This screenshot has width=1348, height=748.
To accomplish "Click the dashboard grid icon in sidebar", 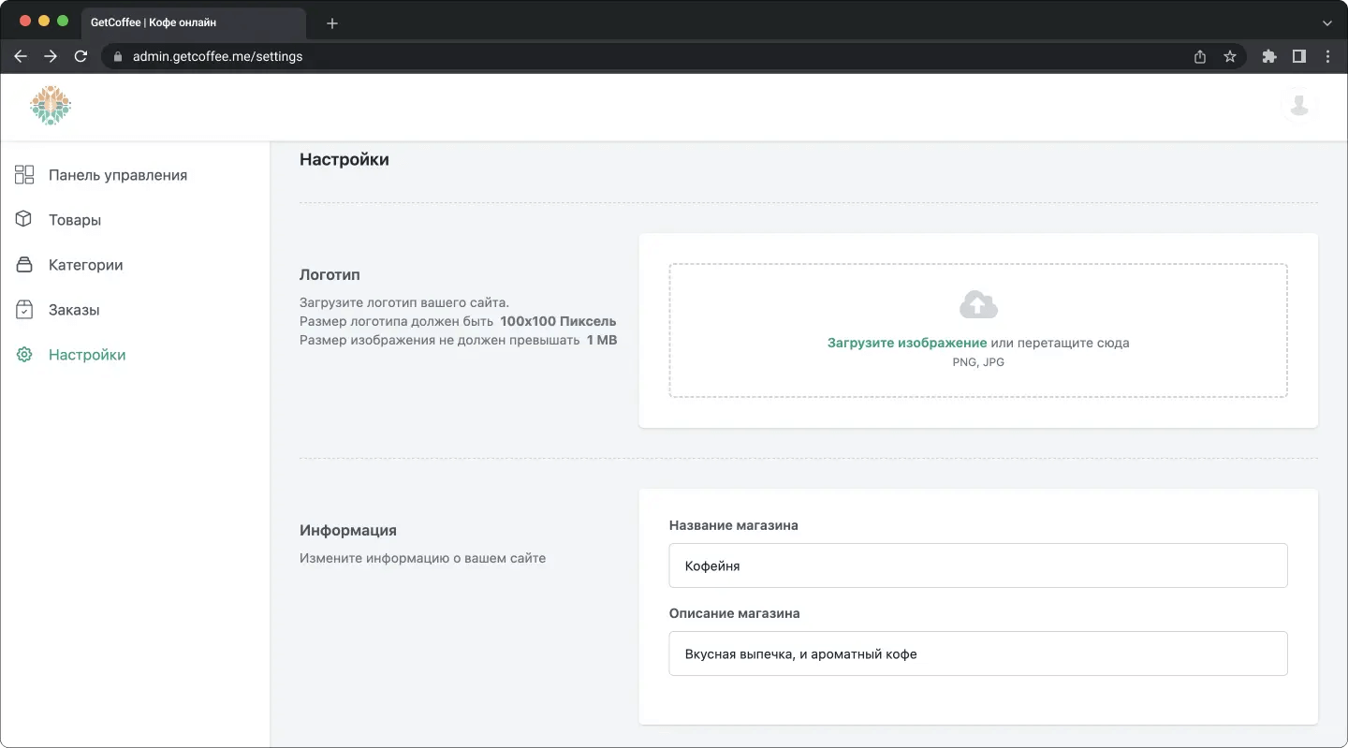I will [24, 175].
